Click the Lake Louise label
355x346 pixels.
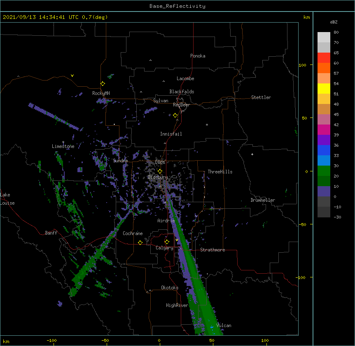click(x=7, y=199)
